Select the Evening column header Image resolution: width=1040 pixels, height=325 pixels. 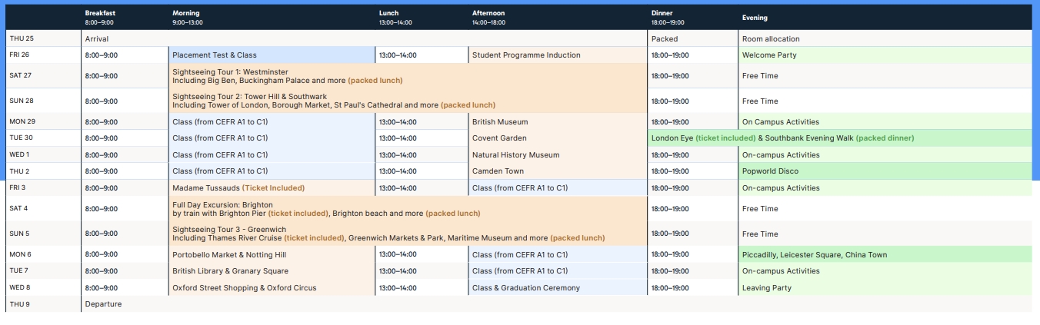coord(755,18)
